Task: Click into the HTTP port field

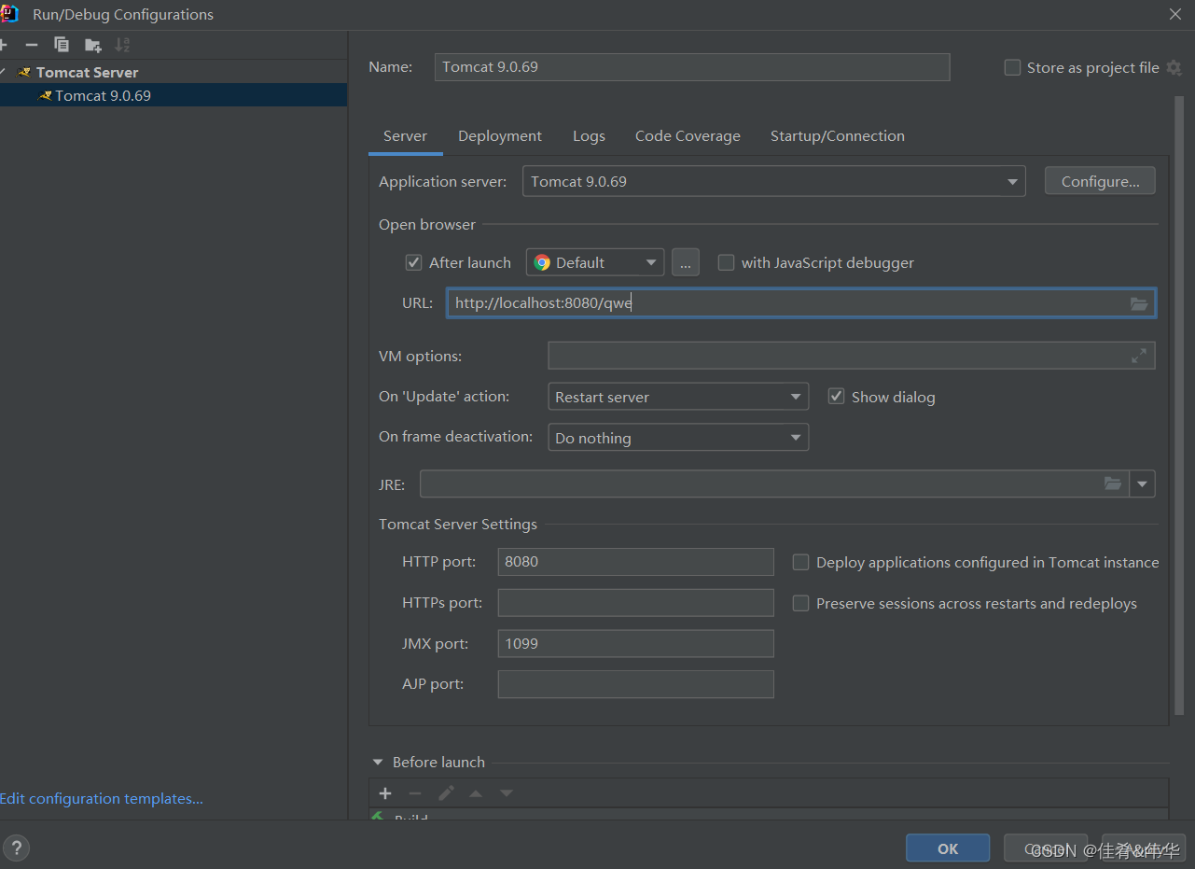Action: (x=635, y=562)
